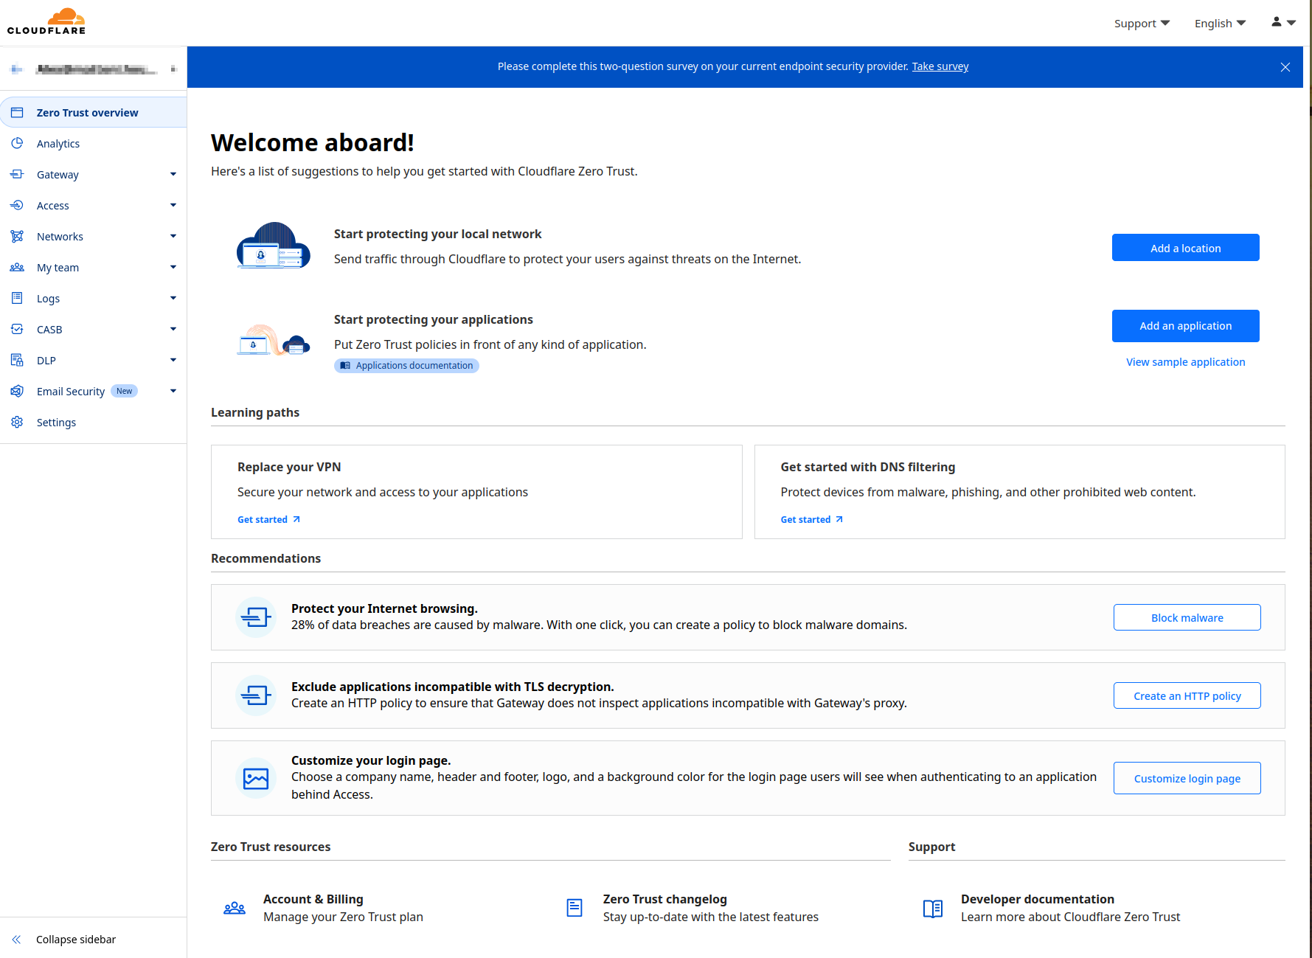The height and width of the screenshot is (958, 1312).
Task: Click the TLS decryption recommendation icon
Action: point(256,695)
